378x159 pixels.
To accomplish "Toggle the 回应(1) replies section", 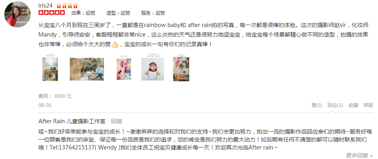I will coord(335,105).
